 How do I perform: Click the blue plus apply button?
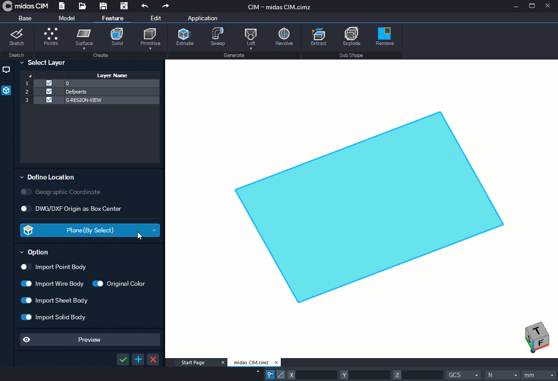pos(138,359)
